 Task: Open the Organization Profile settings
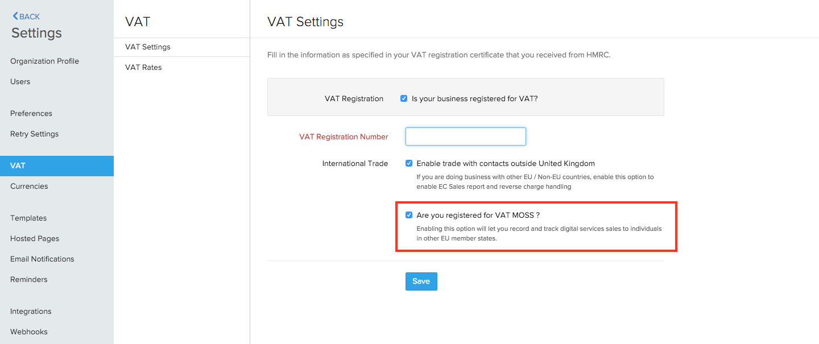[x=44, y=61]
